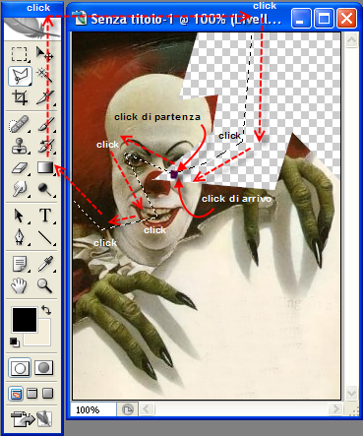
Task: Select the Eraser tool
Action: click(20, 168)
